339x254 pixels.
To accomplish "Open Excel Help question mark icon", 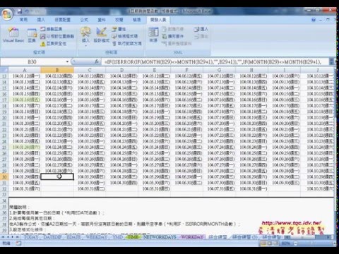I will 314,20.
